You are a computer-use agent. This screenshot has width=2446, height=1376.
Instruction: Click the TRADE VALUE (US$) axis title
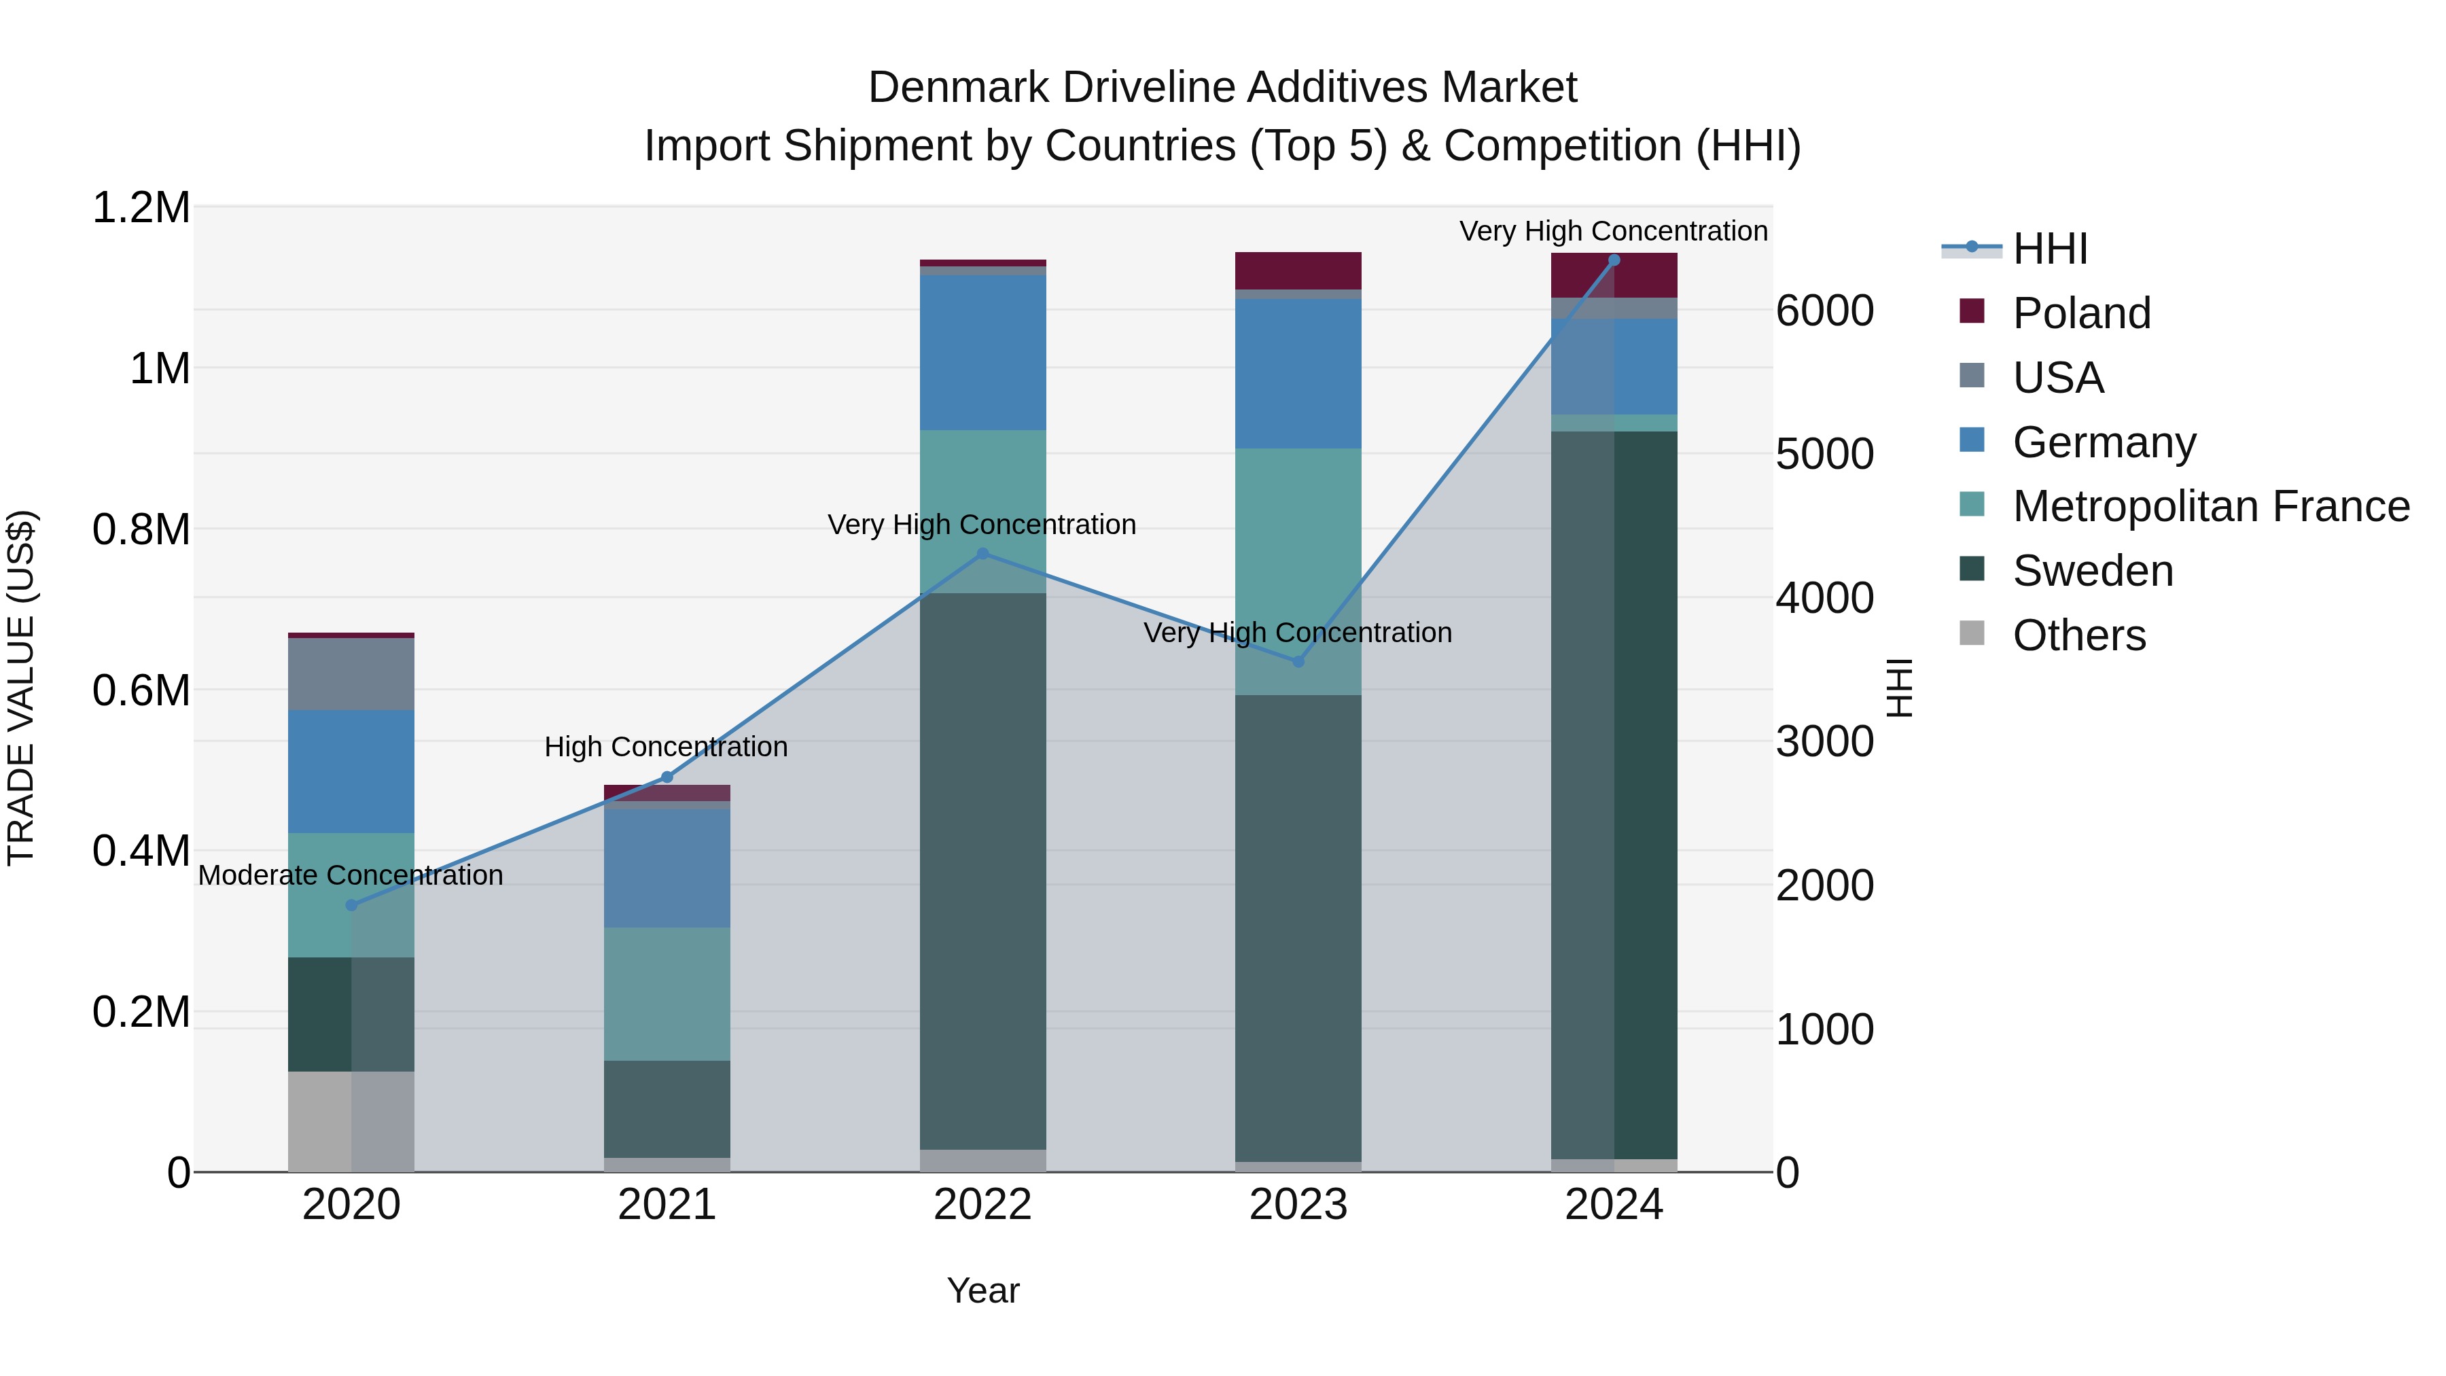coord(21,688)
